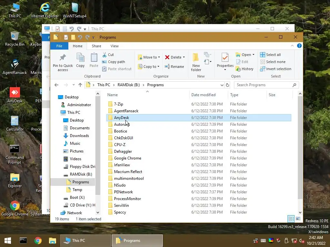330x247 pixels.
Task: Select the Macrium Reflect folder
Action: [199, 172]
